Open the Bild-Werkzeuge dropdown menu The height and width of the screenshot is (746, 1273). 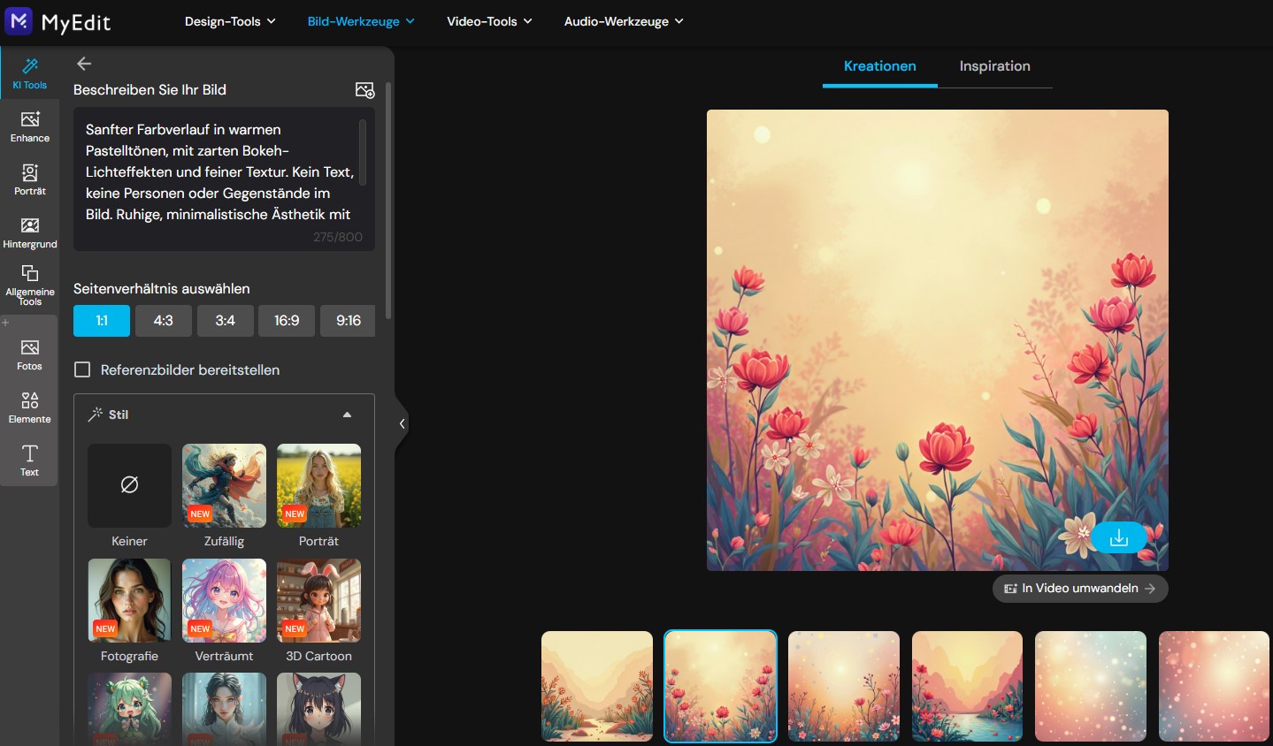(x=361, y=21)
